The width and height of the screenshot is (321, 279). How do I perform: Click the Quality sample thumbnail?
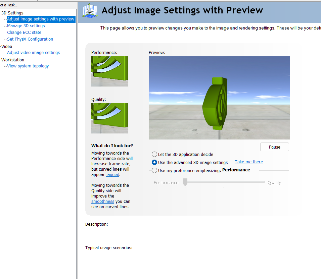click(x=109, y=118)
